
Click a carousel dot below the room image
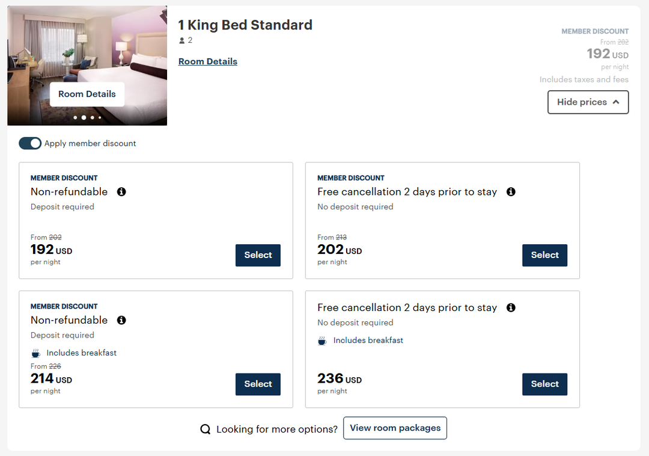[84, 117]
